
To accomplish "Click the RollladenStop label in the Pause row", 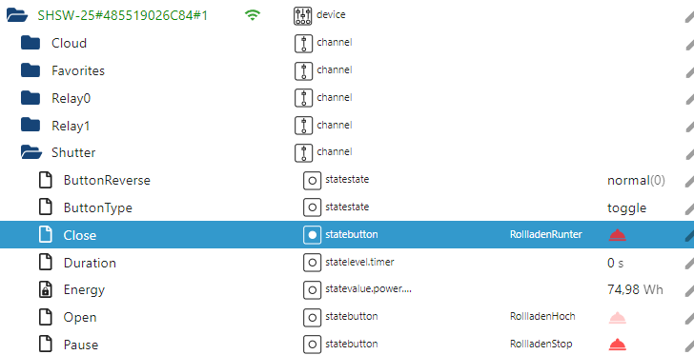I will click(541, 344).
